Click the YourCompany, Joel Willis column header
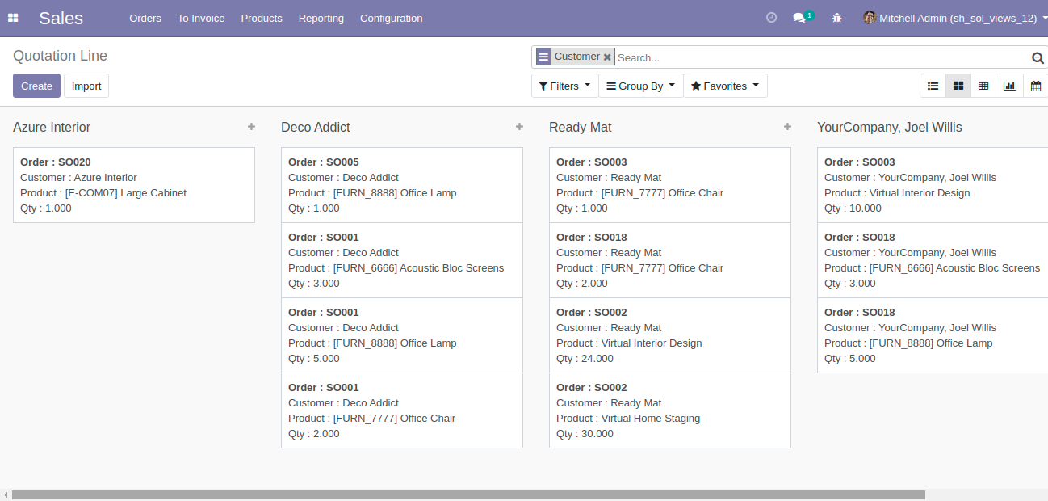1048x501 pixels. pyautogui.click(x=890, y=127)
